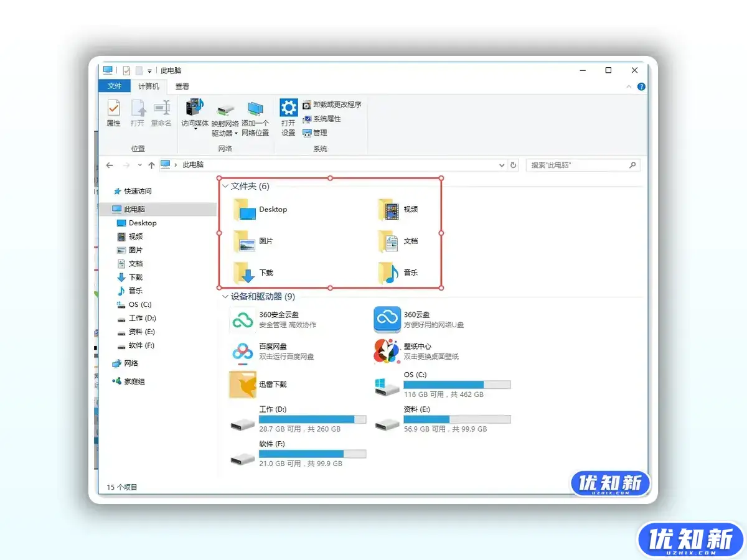Click the OS (C:) disk usage bar
The width and height of the screenshot is (747, 560).
point(458,385)
